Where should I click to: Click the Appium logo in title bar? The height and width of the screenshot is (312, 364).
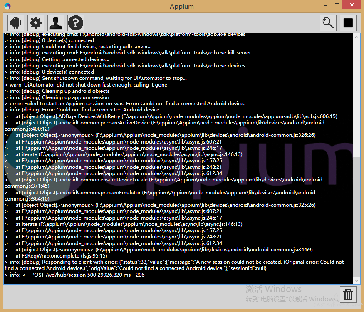pos(7,6)
